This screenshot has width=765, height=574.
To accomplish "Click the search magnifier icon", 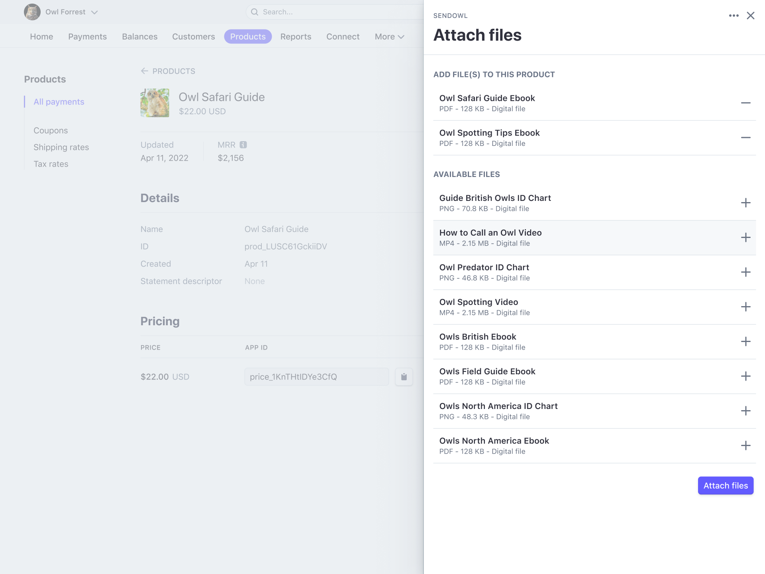I will click(x=255, y=12).
